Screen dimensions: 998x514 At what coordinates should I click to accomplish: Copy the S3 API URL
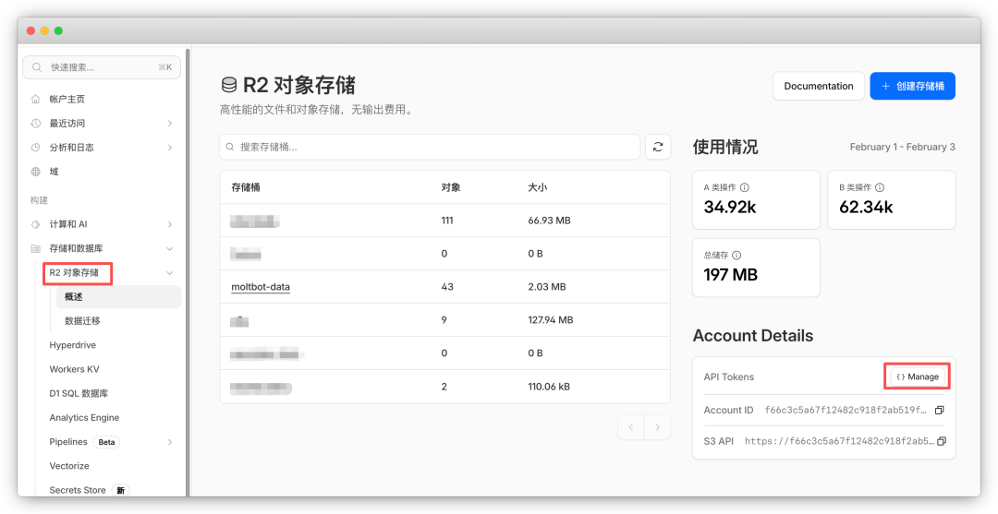tap(942, 441)
